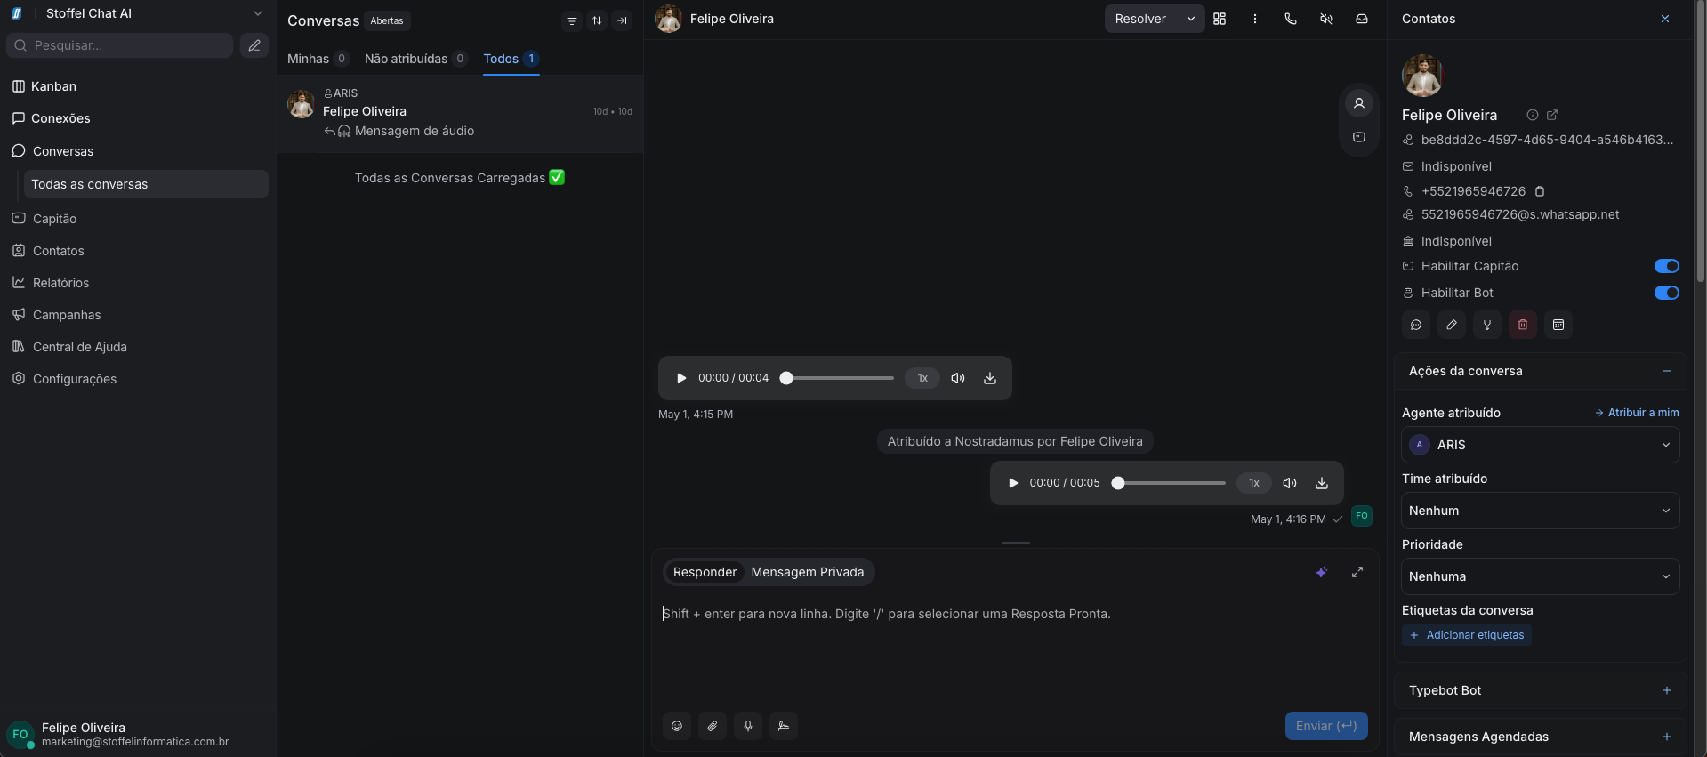Image resolution: width=1707 pixels, height=757 pixels.
Task: Click the apps grid icon beside Resolver
Action: 1220,19
